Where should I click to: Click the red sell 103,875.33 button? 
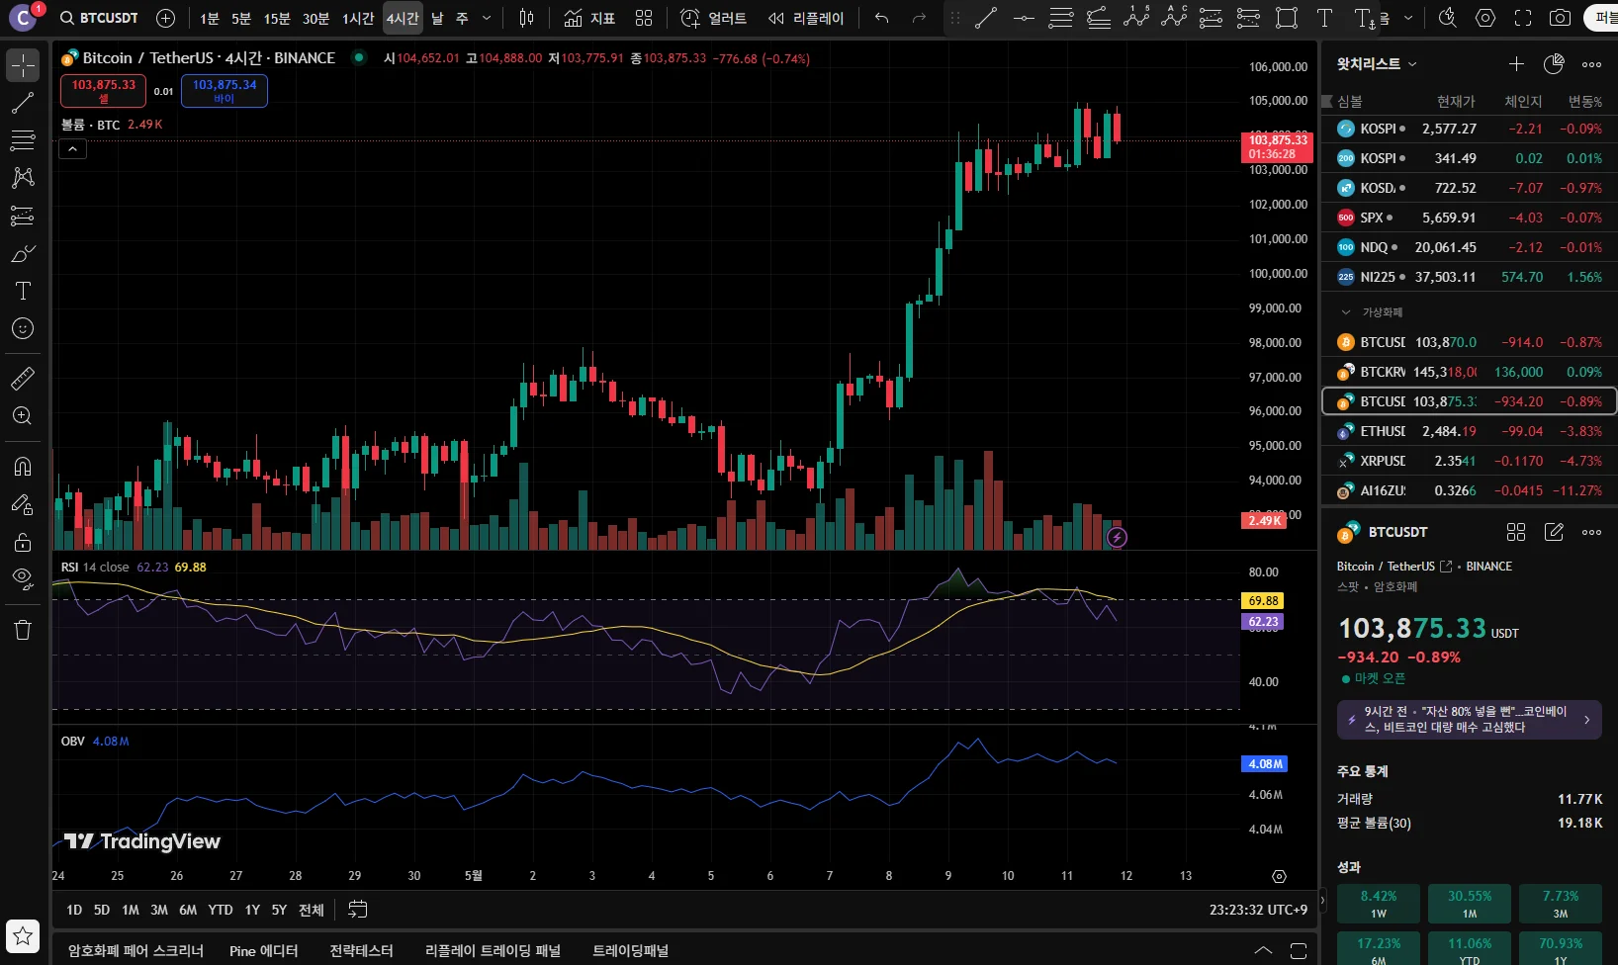(x=104, y=91)
